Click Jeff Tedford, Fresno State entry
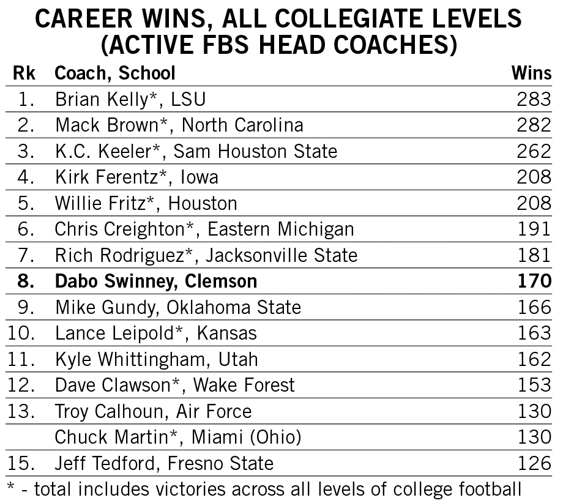The height and width of the screenshot is (503, 563). point(278,463)
